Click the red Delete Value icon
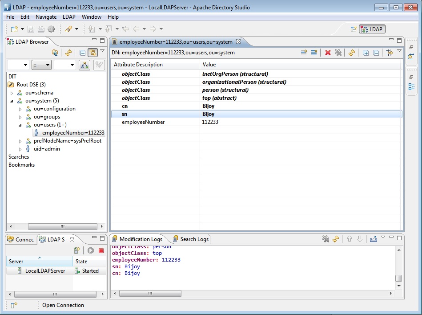422x315 pixels. point(328,53)
